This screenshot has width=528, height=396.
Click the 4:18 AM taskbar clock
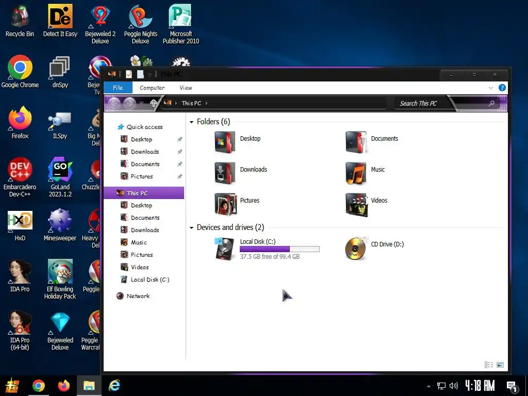pyautogui.click(x=480, y=386)
